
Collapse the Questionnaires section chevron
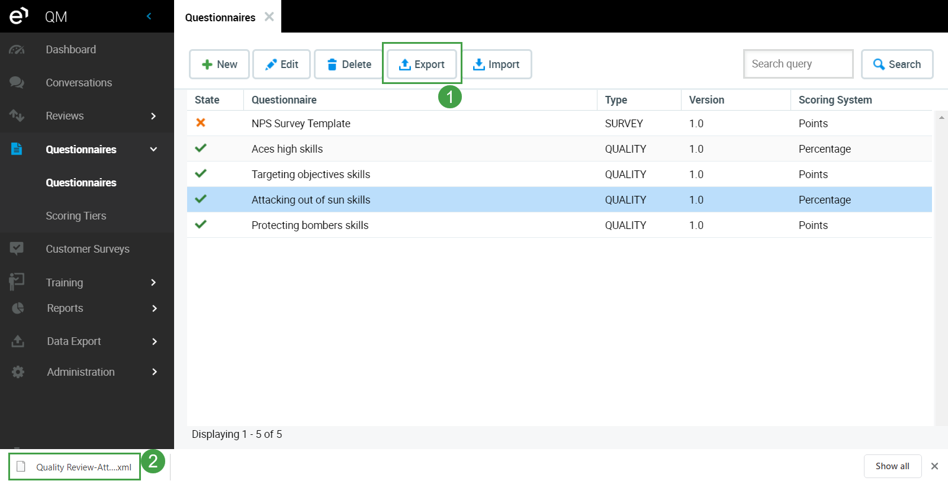(153, 150)
